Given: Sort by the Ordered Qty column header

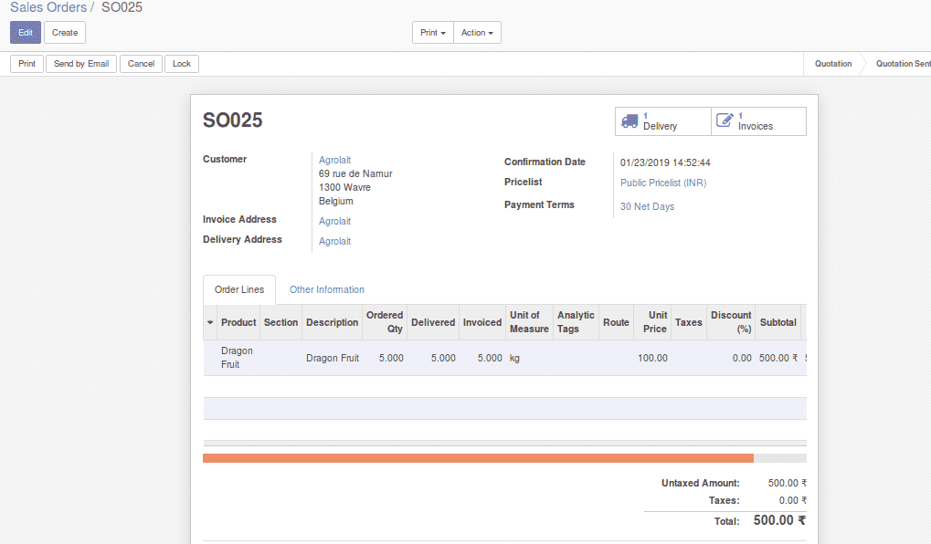Looking at the screenshot, I should [385, 322].
